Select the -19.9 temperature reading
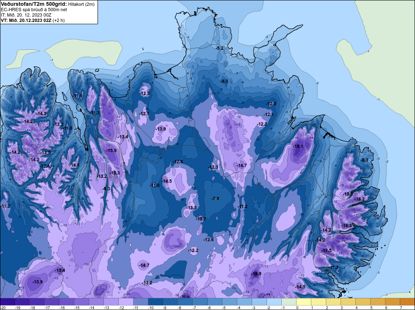This screenshot has height=310, width=415. tap(256, 274)
